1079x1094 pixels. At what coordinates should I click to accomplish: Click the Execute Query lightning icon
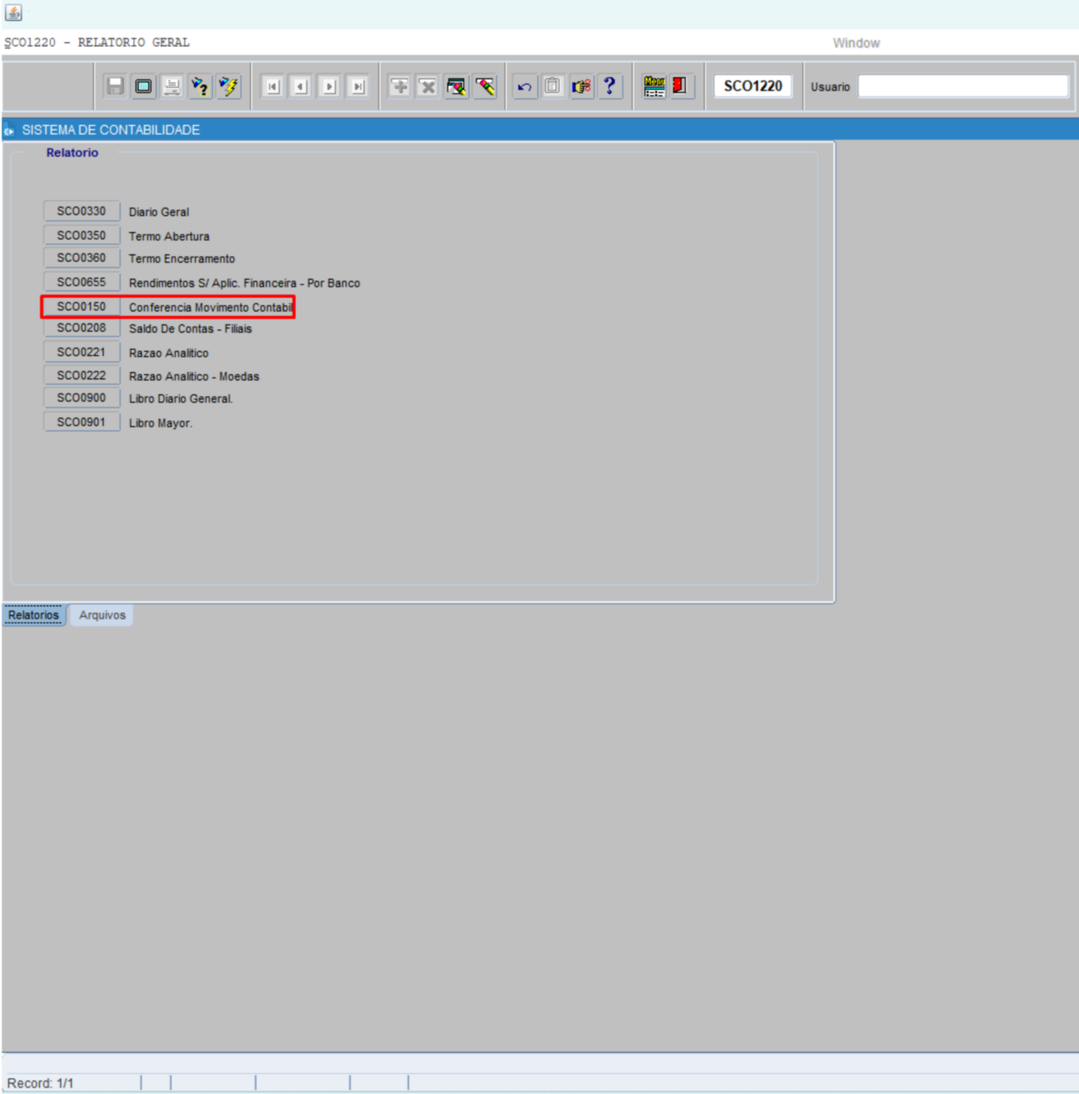[x=229, y=86]
